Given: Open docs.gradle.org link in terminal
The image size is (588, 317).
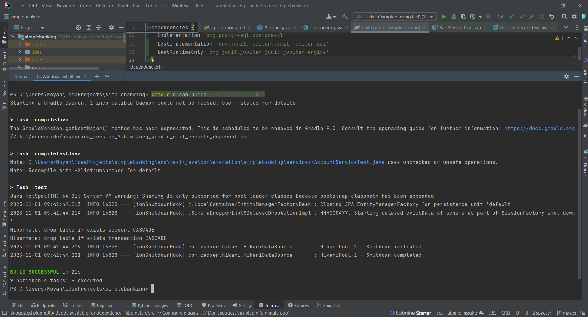Looking at the screenshot, I should tap(539, 129).
